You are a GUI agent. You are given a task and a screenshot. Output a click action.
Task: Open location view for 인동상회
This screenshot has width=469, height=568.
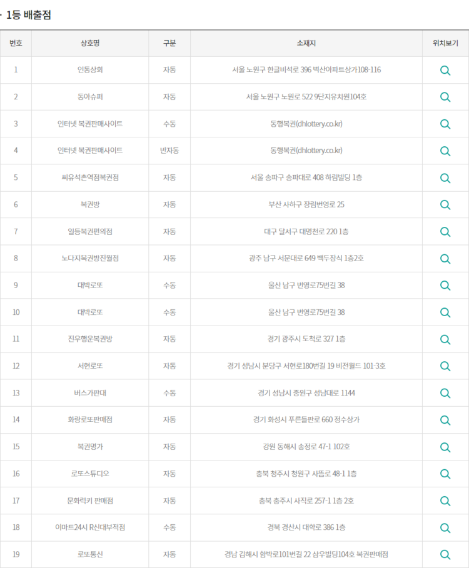pos(445,70)
